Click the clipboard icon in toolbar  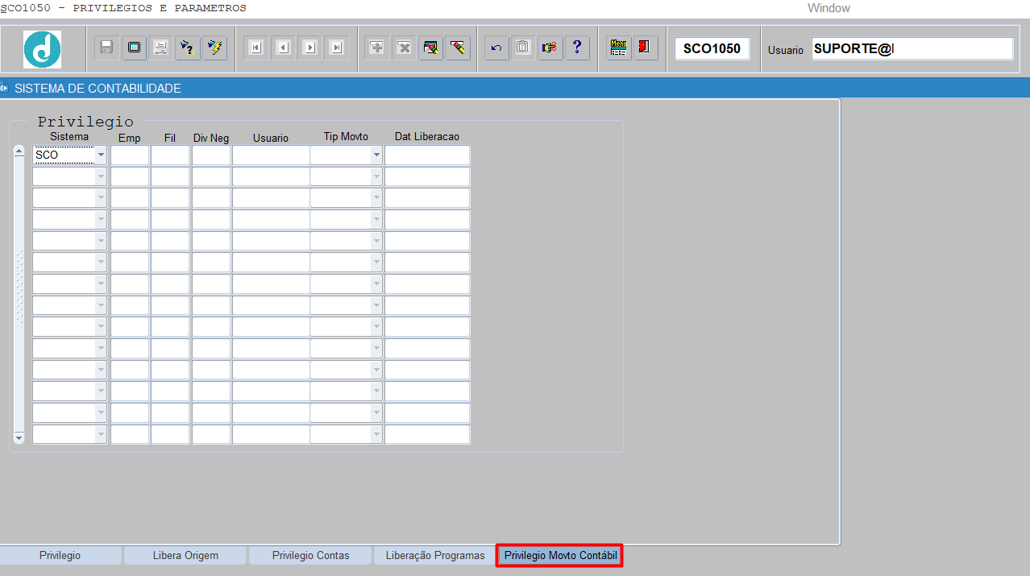click(523, 48)
